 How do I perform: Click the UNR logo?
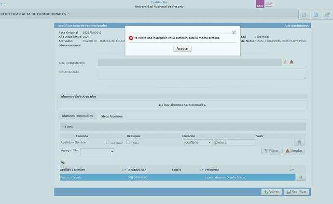click(260, 4)
